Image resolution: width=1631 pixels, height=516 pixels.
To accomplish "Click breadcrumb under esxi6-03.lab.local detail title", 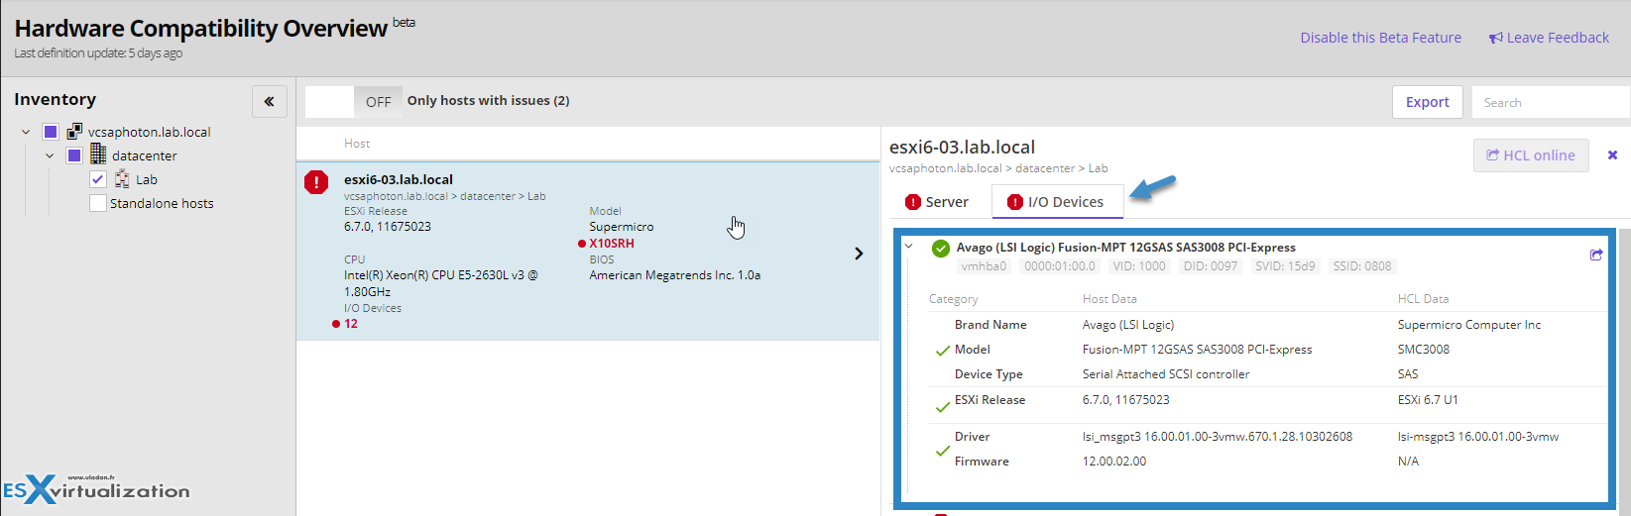I will 997,168.
